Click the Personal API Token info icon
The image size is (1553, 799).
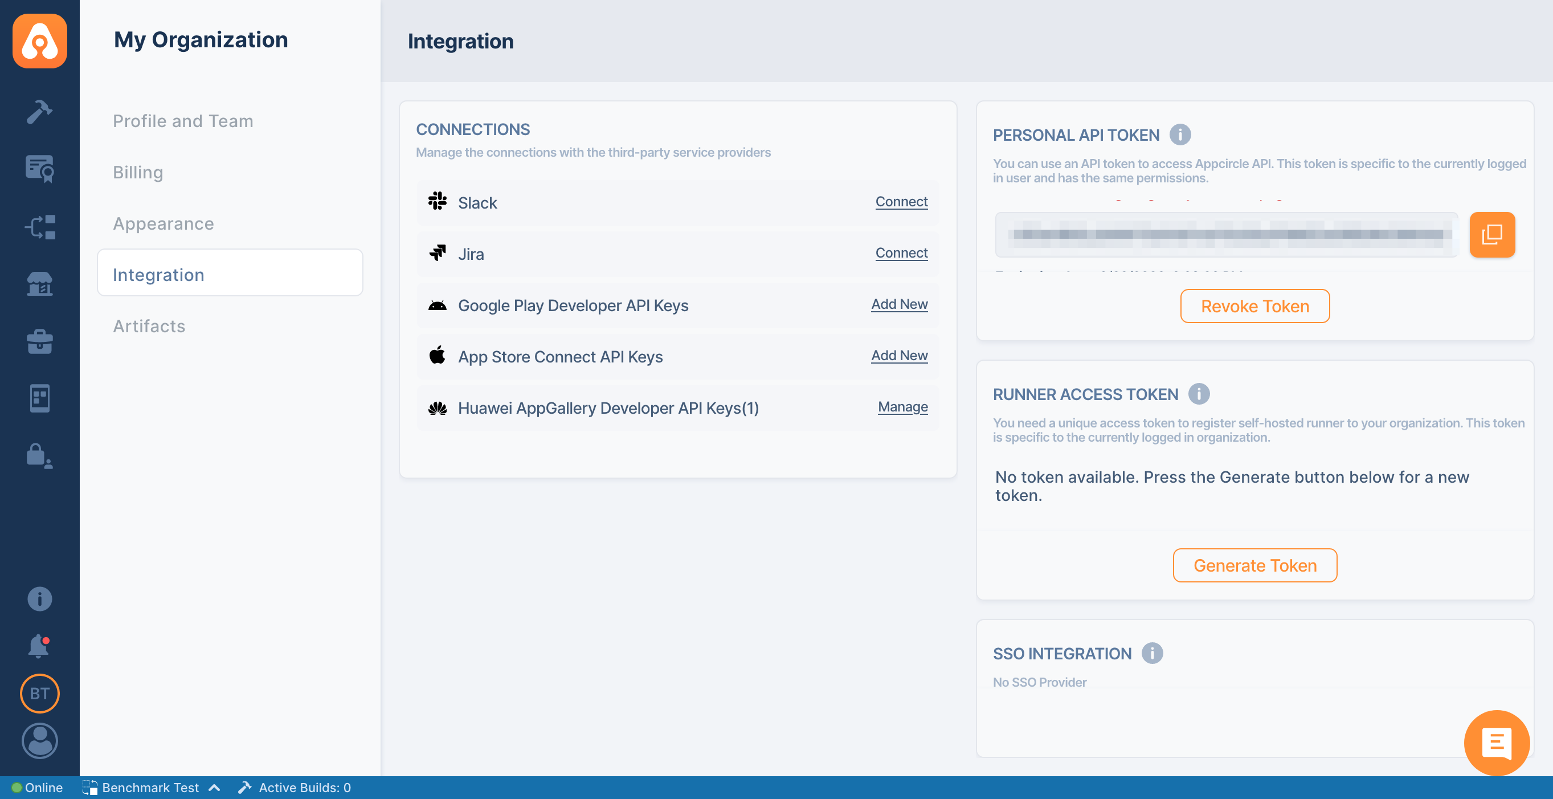1180,134
